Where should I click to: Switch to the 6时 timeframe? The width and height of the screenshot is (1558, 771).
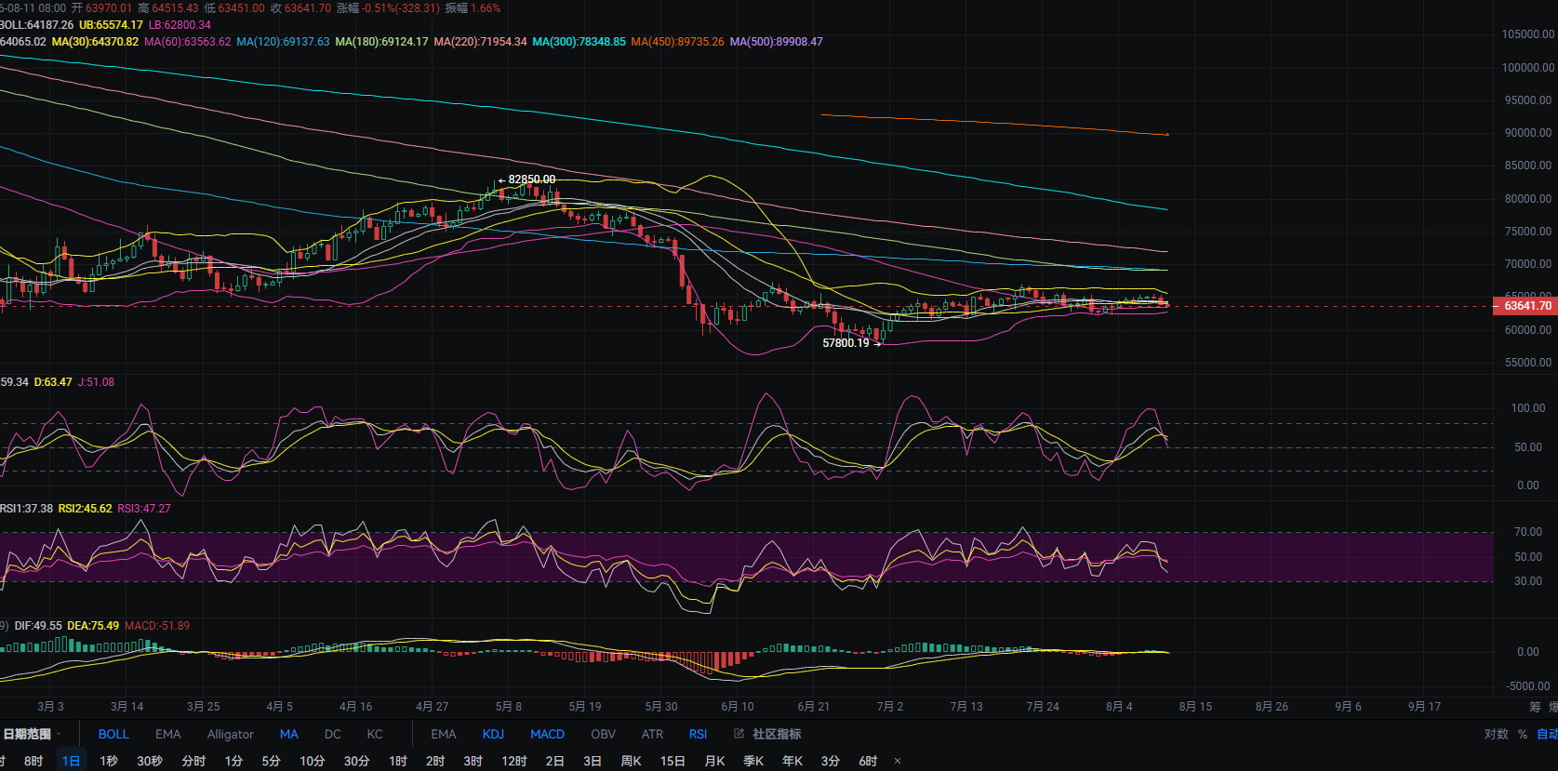point(868,761)
